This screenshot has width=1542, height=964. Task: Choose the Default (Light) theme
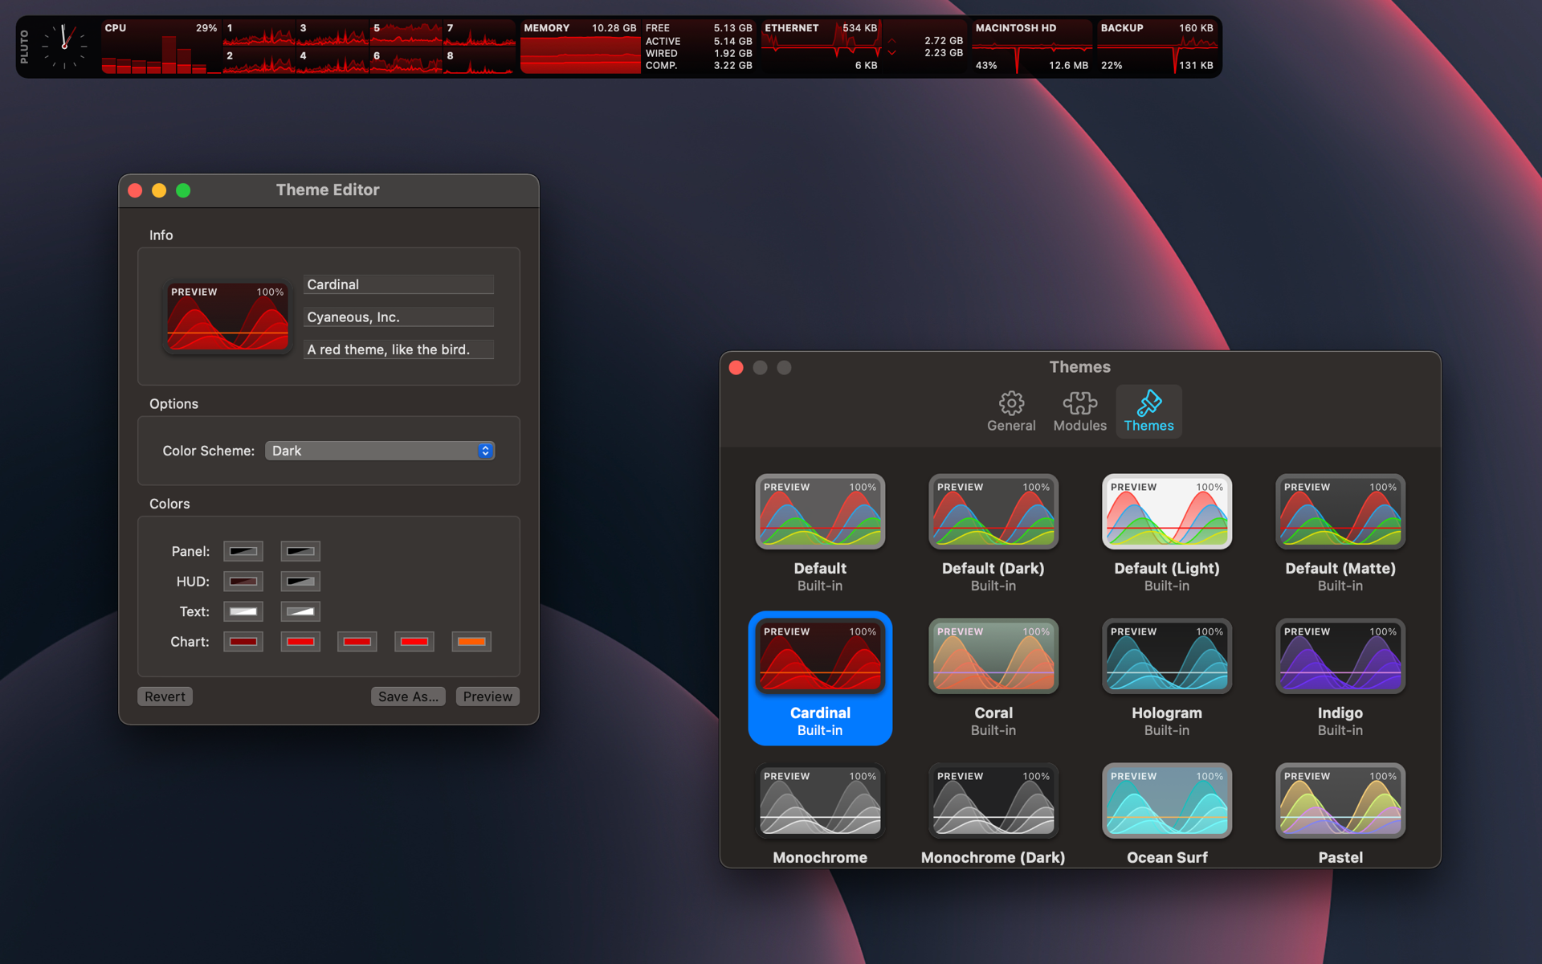coord(1167,533)
